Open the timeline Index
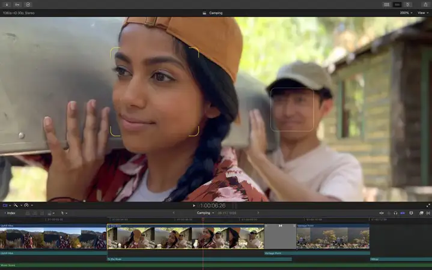Image resolution: width=432 pixels, height=270 pixels. point(10,213)
